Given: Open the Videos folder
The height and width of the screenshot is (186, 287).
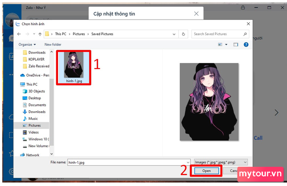Looking at the screenshot, I should 31,132.
